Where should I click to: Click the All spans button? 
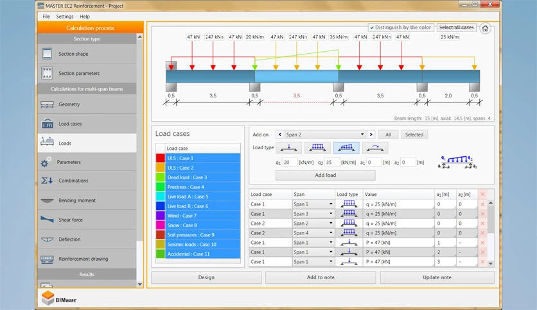(x=388, y=135)
